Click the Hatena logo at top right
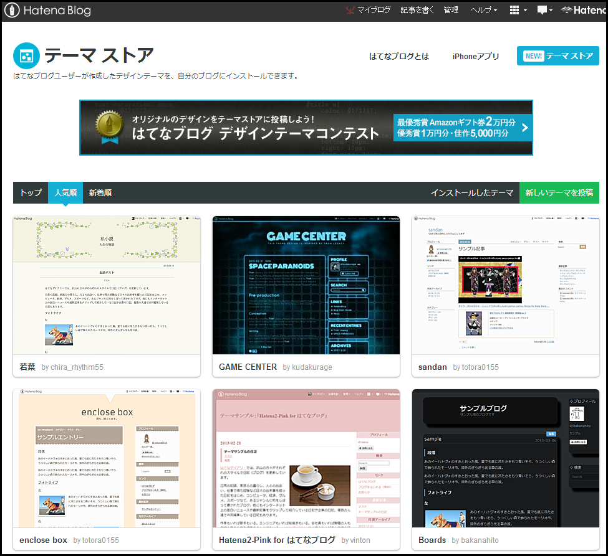Viewport: 608px width, 556px height. tap(583, 10)
